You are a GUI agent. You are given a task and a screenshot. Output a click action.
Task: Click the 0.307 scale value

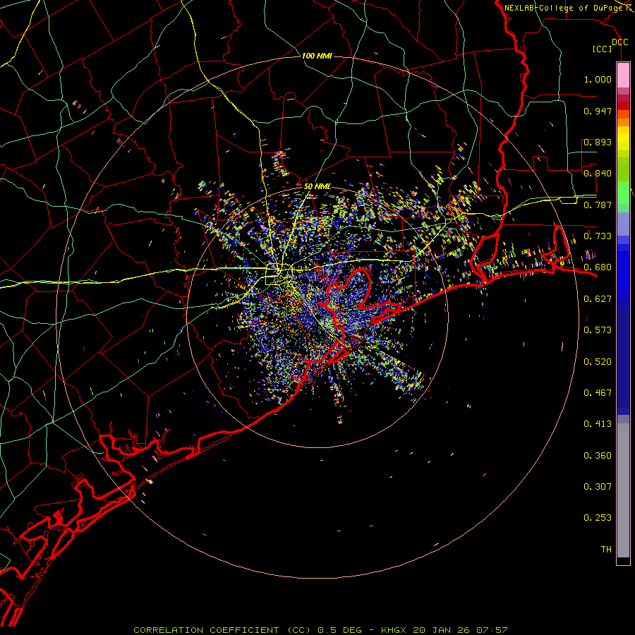coord(598,487)
